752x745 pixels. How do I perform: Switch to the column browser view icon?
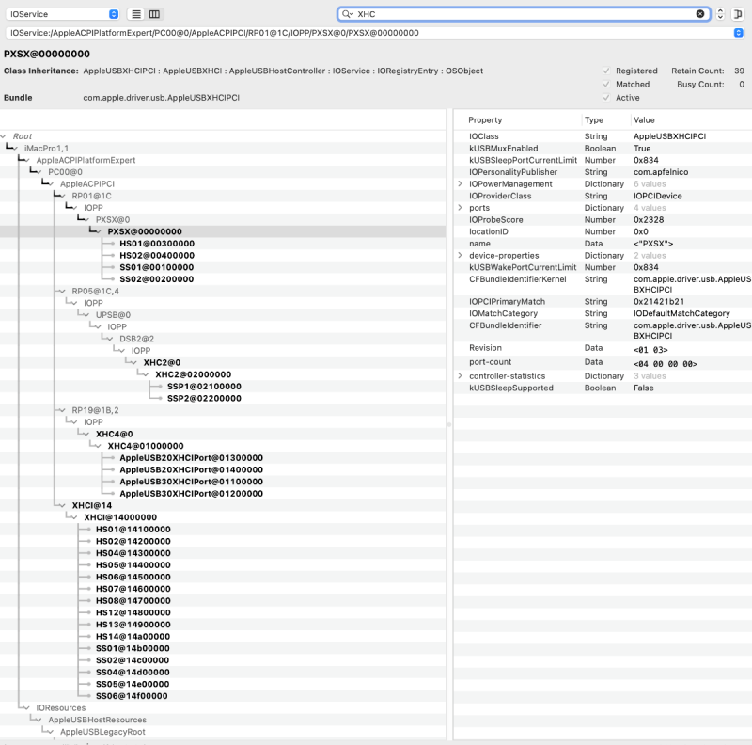[x=155, y=14]
